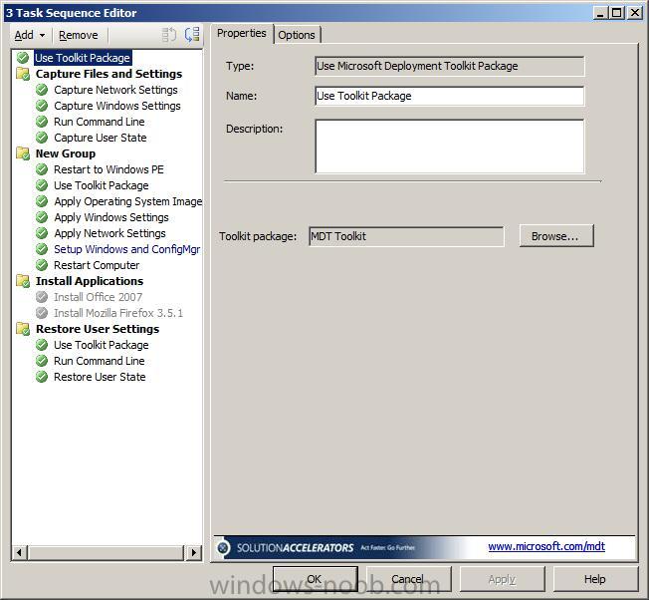Viewport: 649px width, 600px height.
Task: Click the left arrow of the horizontal scrollbar
Action: (19, 552)
